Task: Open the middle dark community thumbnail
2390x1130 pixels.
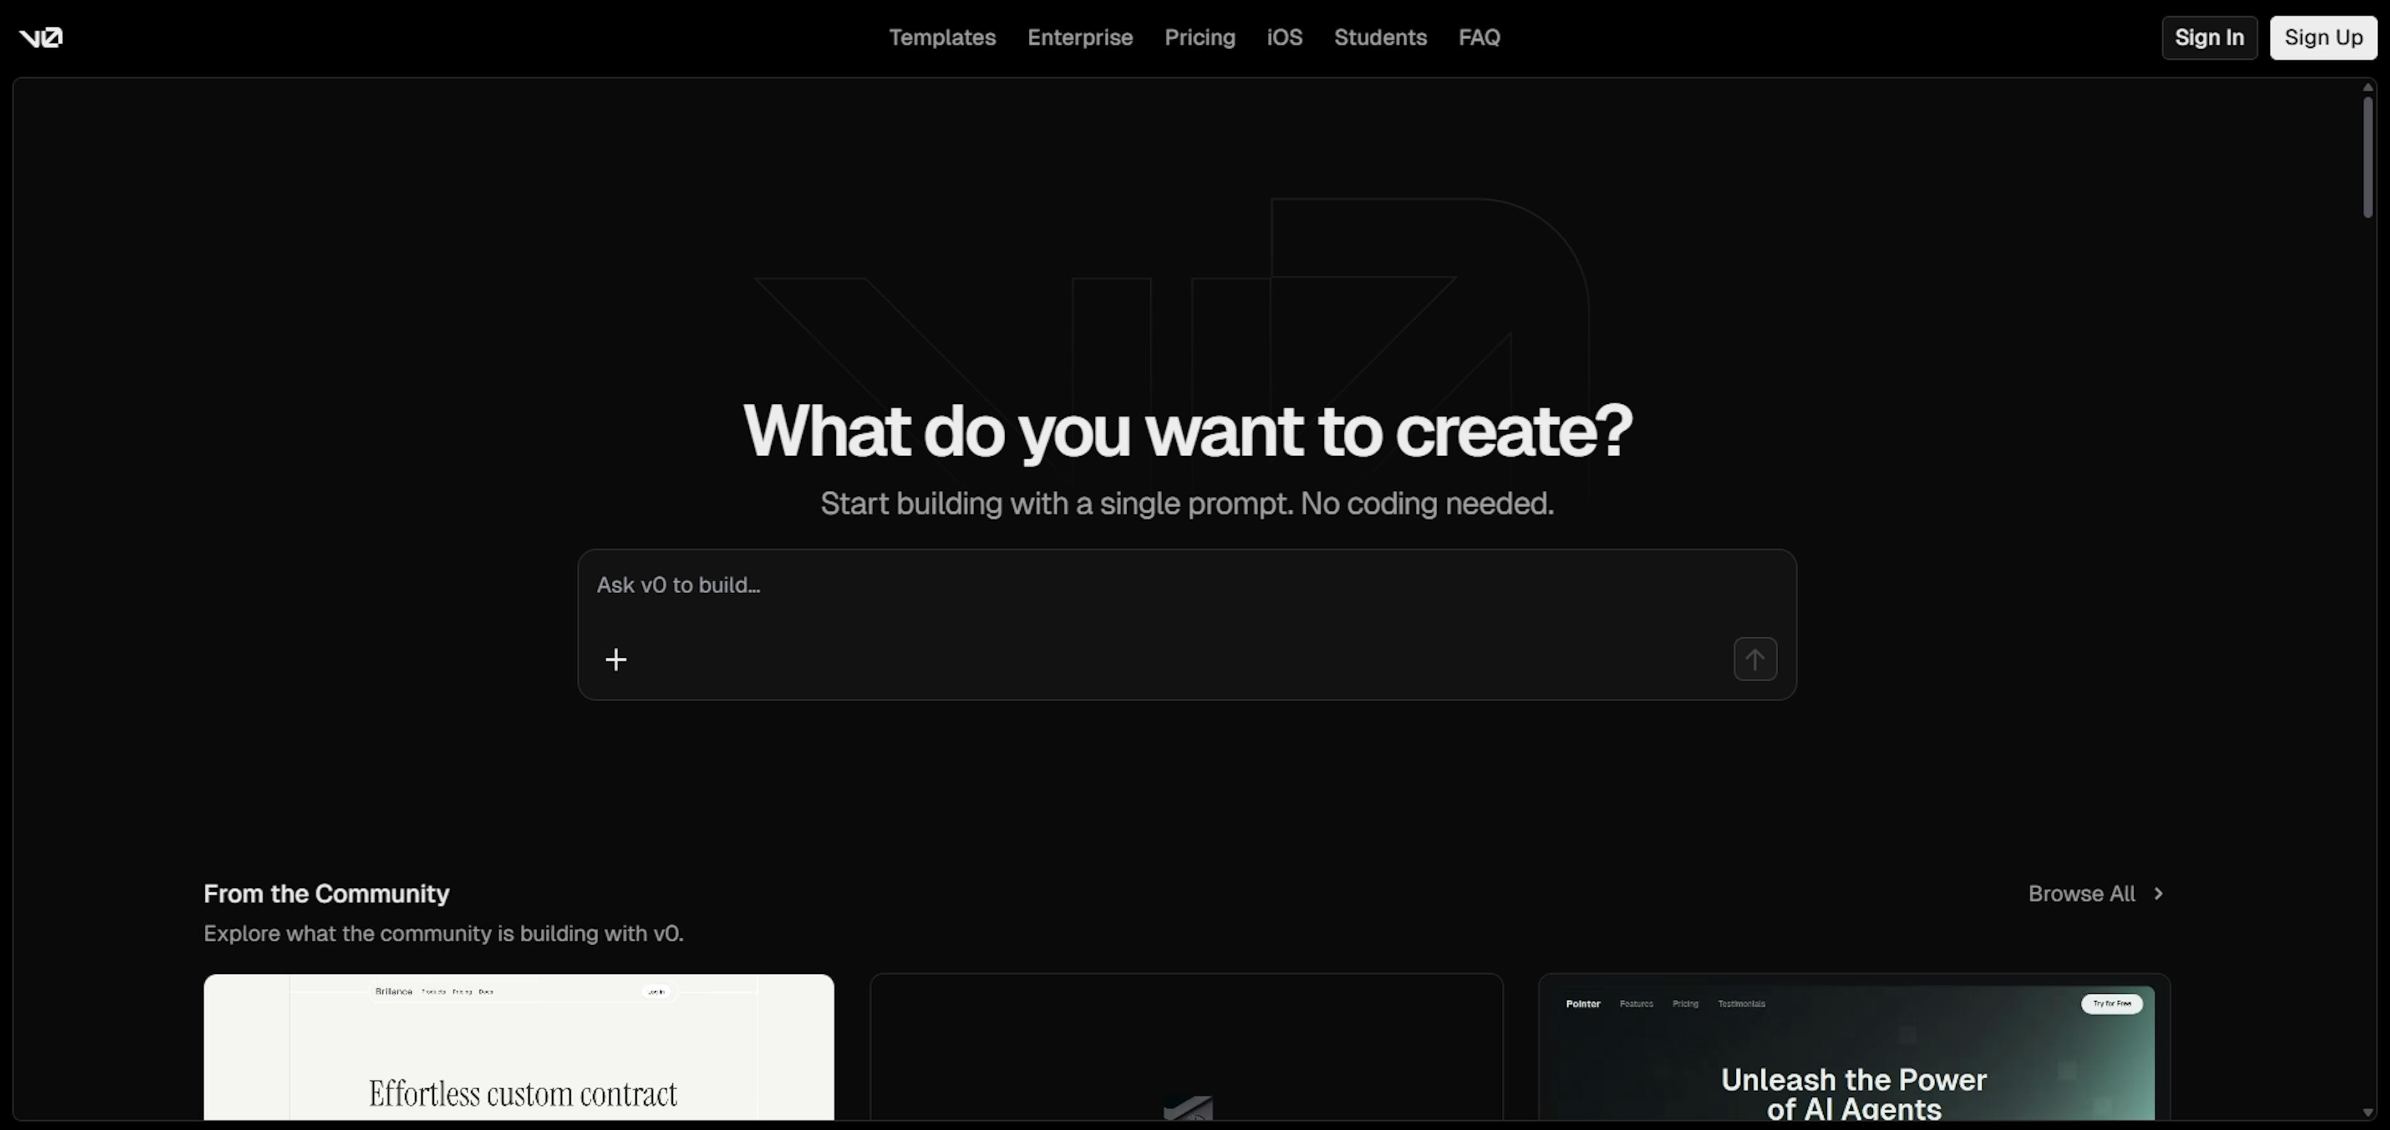Action: pyautogui.click(x=1186, y=1048)
